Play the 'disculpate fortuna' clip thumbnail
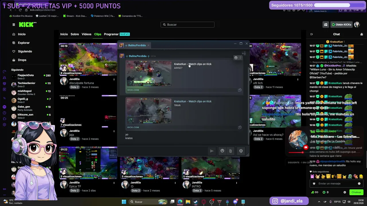 click(x=88, y=59)
